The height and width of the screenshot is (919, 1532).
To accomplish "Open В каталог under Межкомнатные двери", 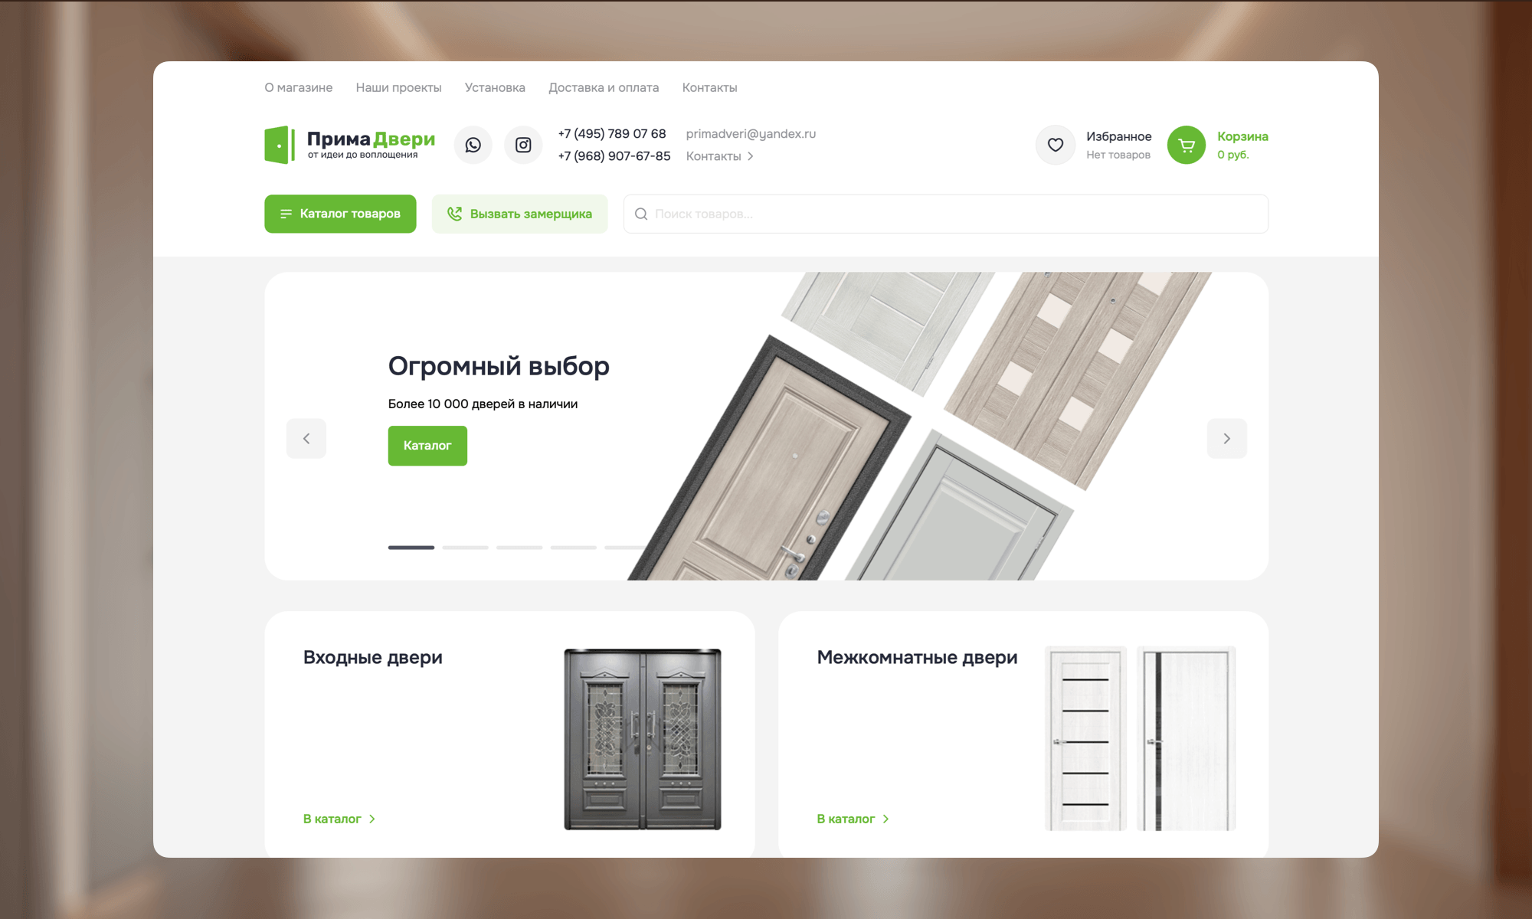I will 853,819.
